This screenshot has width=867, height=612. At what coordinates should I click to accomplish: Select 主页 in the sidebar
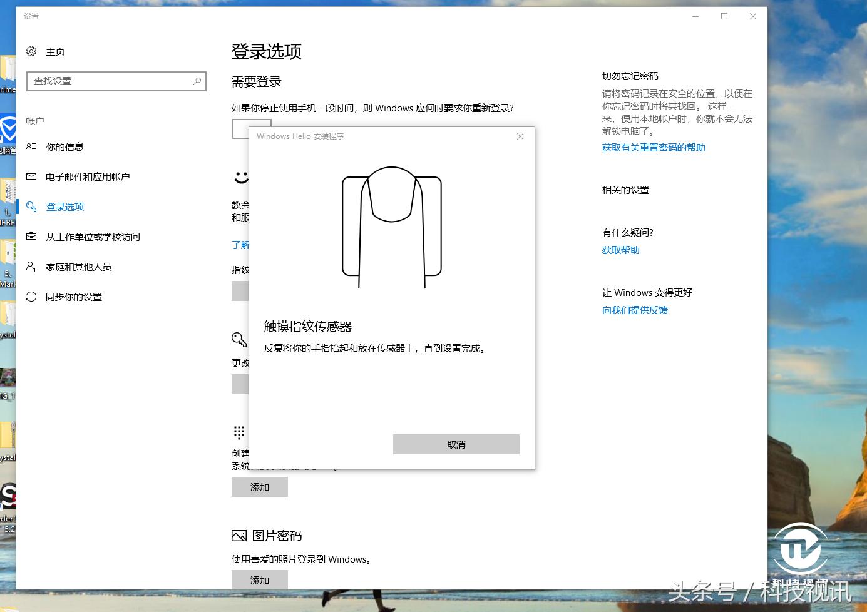click(56, 51)
